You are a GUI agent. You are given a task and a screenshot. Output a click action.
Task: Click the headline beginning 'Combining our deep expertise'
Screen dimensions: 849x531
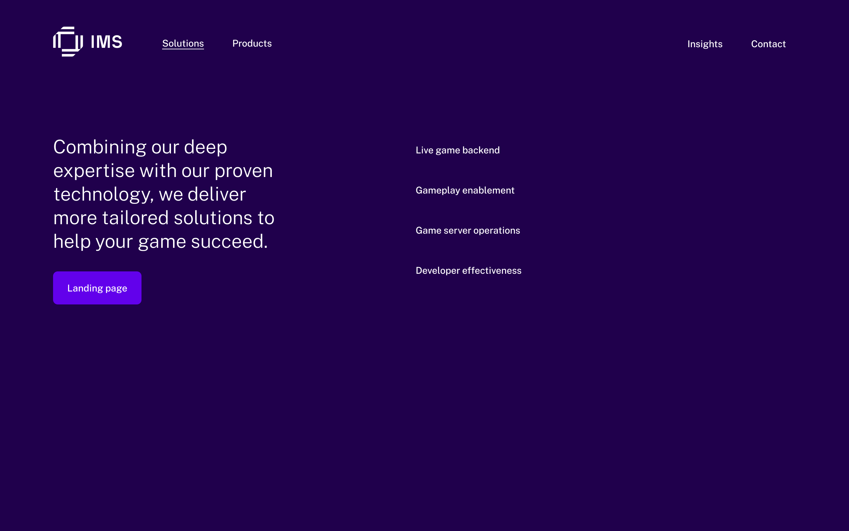click(x=164, y=194)
